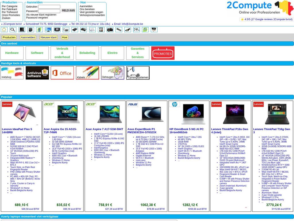Open Lenovo IdeaPad Flex 5 14ABR8 title

pyautogui.click(x=17, y=131)
